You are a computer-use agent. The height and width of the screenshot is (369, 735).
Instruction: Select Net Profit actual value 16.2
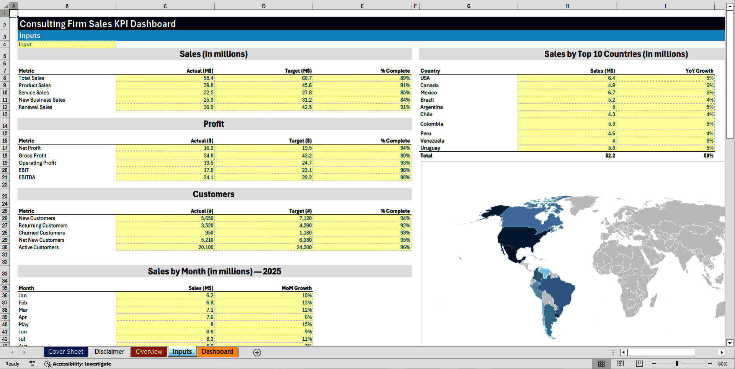[x=165, y=148]
